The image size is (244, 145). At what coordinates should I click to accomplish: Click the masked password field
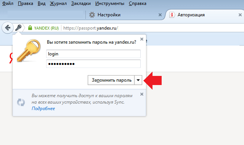[x=93, y=64]
